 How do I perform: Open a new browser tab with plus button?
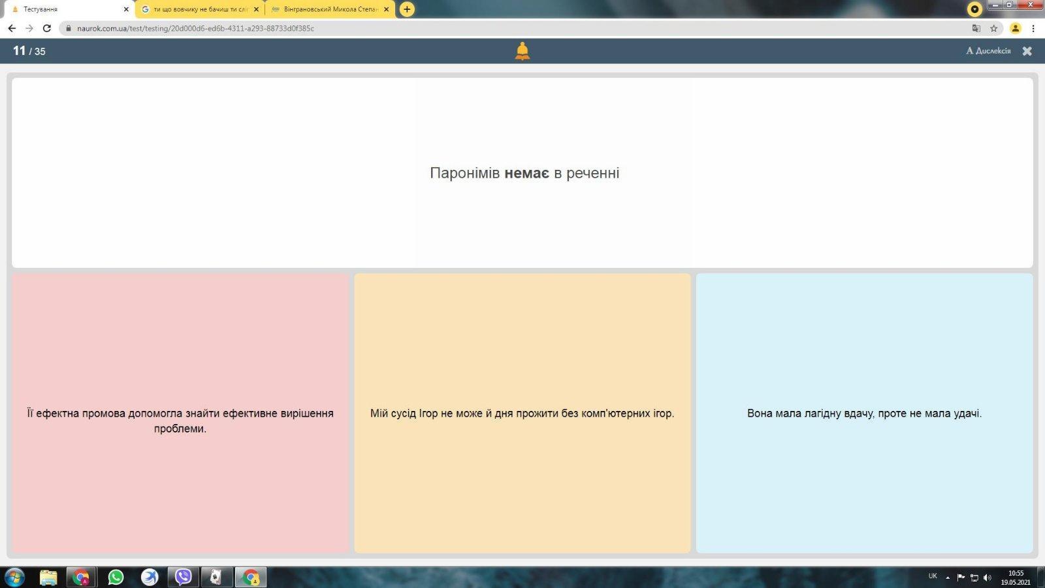point(407,9)
